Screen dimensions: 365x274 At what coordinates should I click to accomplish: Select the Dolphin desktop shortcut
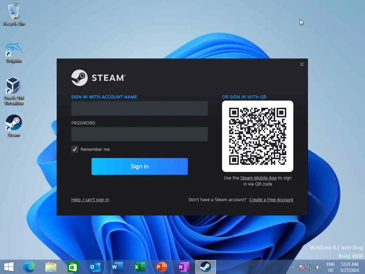coord(14,53)
